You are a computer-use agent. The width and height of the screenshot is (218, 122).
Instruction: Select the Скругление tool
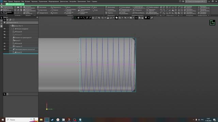tap(42, 10)
